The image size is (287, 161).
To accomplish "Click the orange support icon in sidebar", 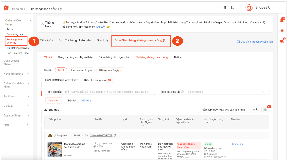I will pyautogui.click(x=282, y=31).
